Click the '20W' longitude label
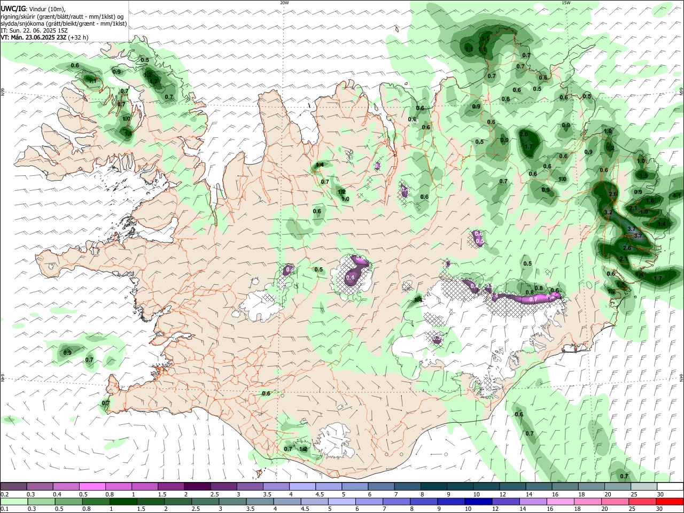684x513 pixels. 284,3
